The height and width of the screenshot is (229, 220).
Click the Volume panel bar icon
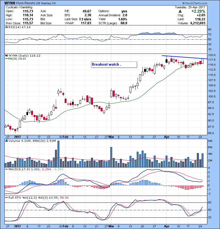point(6,141)
